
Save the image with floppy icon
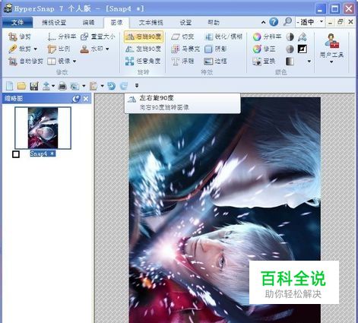34,86
